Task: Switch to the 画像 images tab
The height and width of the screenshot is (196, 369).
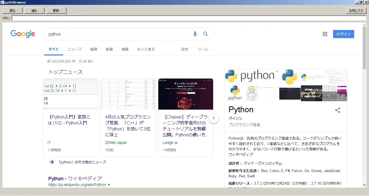Action: (94, 49)
